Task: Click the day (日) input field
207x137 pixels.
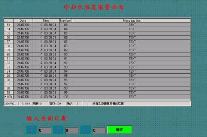Action: tap(99, 131)
